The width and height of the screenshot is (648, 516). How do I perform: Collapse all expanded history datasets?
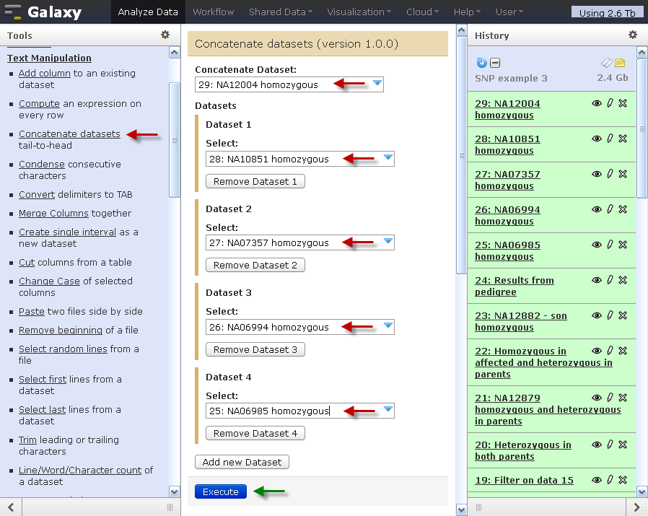[x=495, y=64]
